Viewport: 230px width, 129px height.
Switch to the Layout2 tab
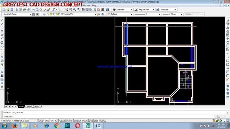click(37, 107)
